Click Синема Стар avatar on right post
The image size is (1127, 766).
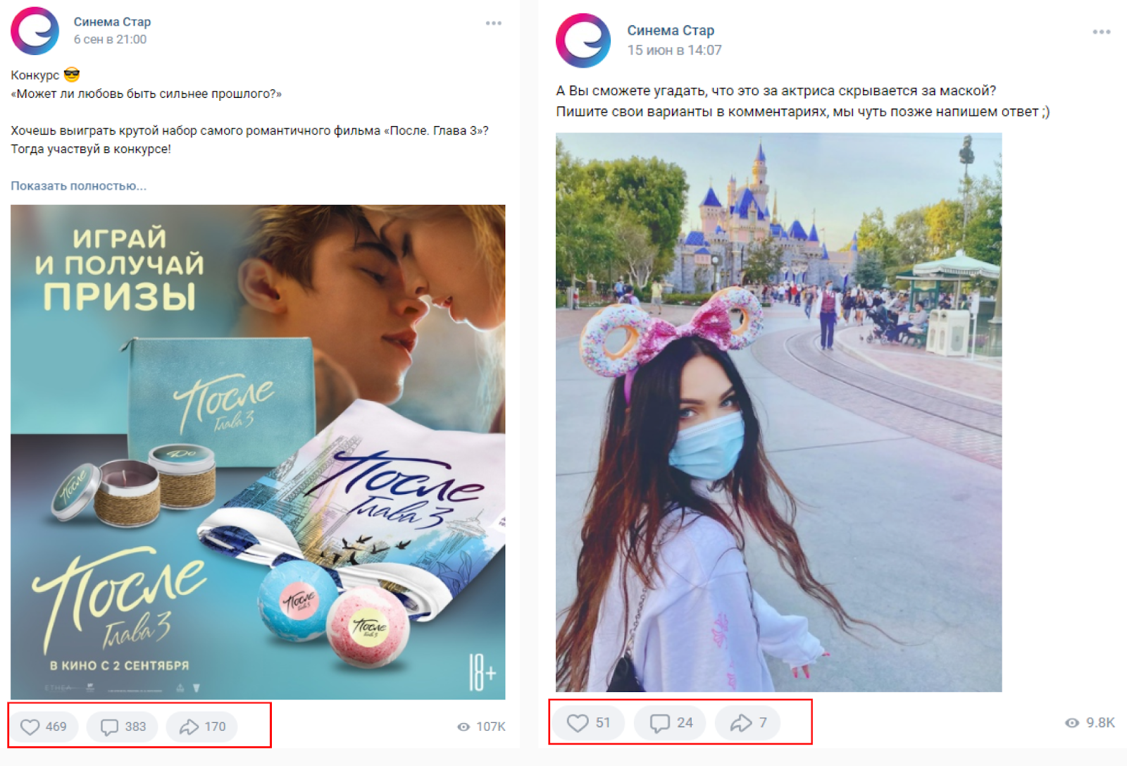(x=583, y=40)
